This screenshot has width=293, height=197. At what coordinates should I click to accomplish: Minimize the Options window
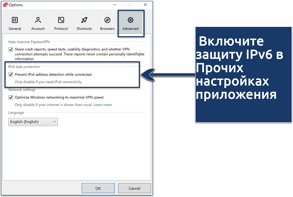(115, 5)
